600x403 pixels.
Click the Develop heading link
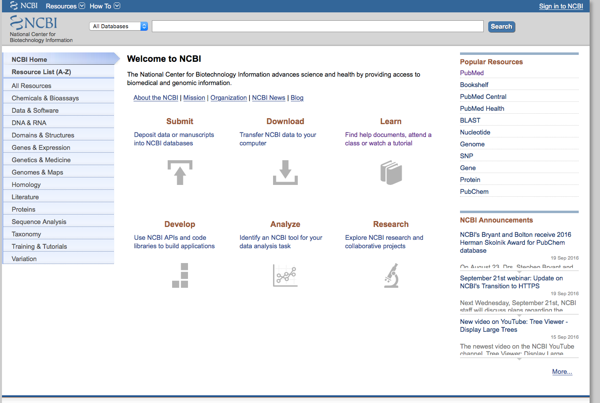coord(180,224)
